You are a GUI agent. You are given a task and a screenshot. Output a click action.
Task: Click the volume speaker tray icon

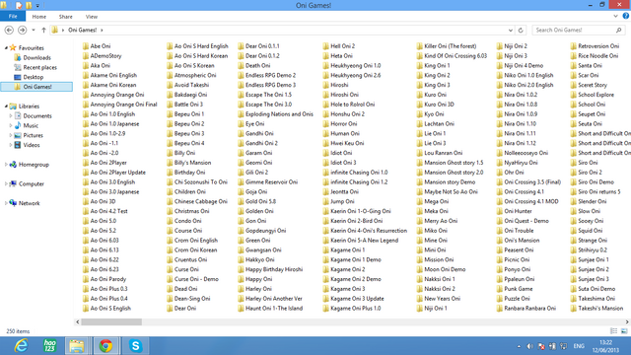point(530,346)
